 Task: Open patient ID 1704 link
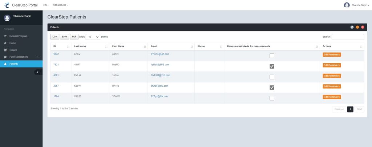coord(56,96)
